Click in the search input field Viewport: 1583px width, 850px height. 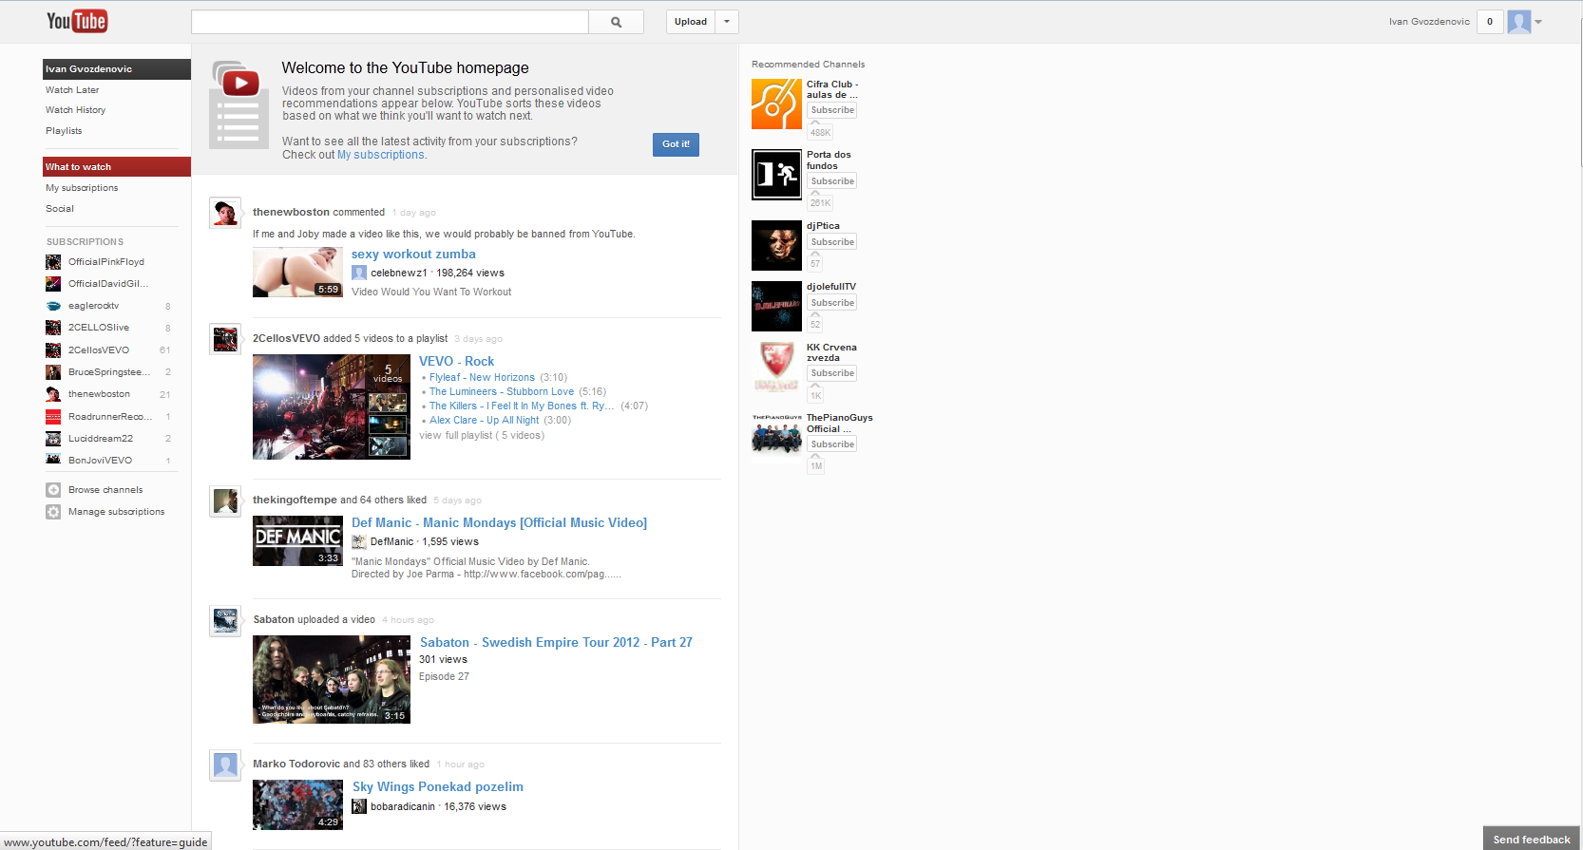coord(390,22)
